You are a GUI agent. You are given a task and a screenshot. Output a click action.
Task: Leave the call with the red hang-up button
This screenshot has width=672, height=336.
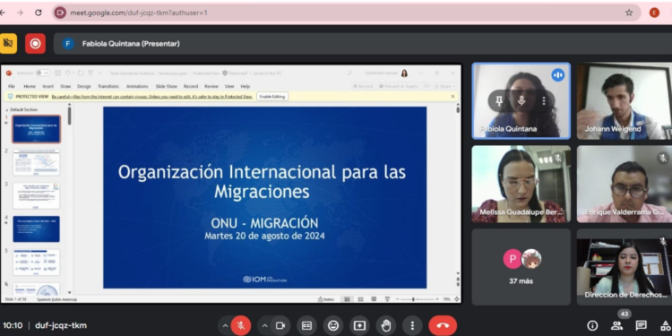tap(443, 326)
